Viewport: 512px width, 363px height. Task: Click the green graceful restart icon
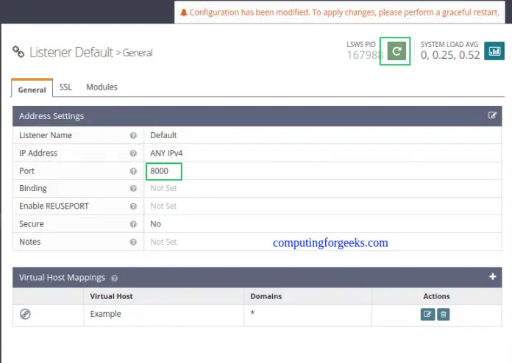(396, 51)
